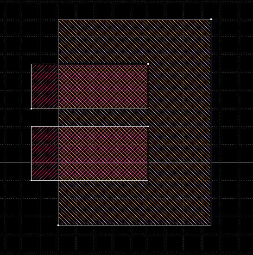
Task: Click the top edge of the orange rectangle
Action: [x=134, y=19]
